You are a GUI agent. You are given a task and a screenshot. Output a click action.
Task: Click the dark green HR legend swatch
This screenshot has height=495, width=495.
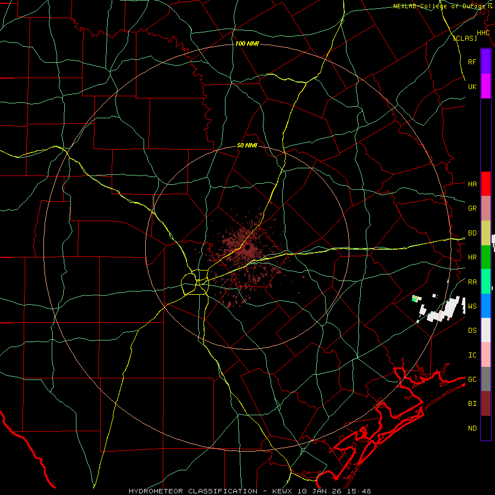[486, 257]
